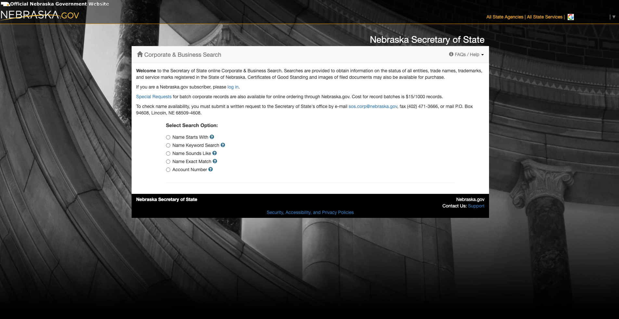Expand the FAQs / Help dropdown
The image size is (619, 319).
point(466,54)
